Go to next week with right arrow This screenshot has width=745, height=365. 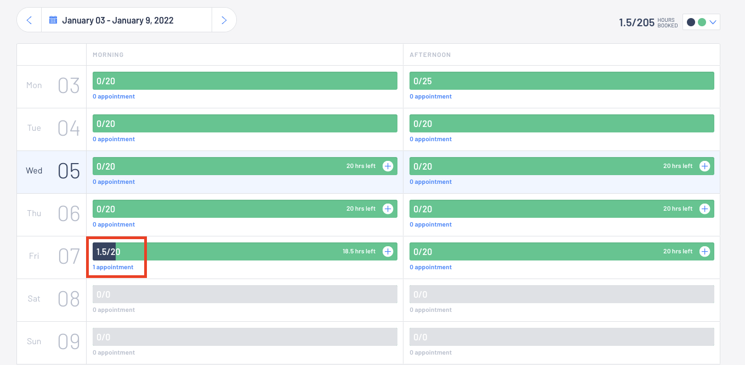click(x=224, y=20)
